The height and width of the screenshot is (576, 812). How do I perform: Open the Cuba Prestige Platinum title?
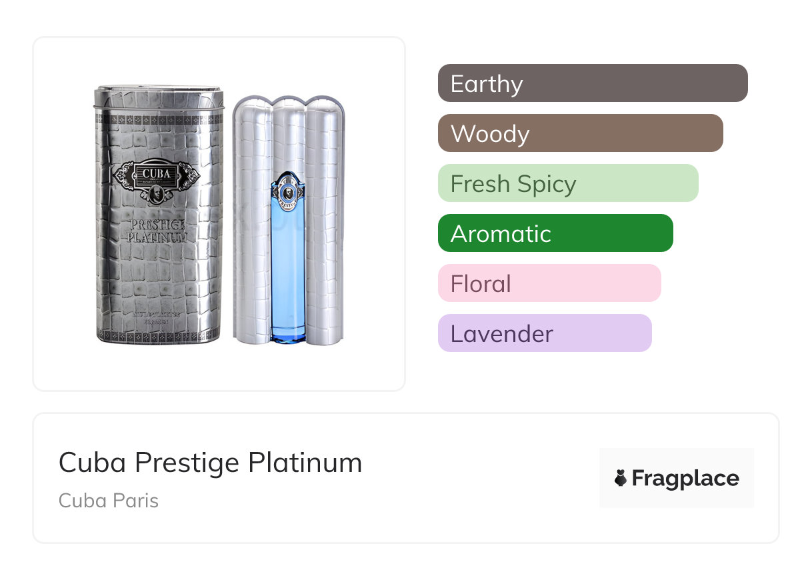point(210,463)
